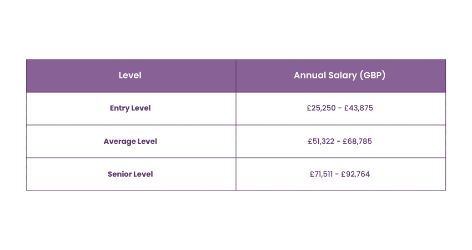Click the word Salary in the header
The image size is (472, 250).
click(343, 76)
